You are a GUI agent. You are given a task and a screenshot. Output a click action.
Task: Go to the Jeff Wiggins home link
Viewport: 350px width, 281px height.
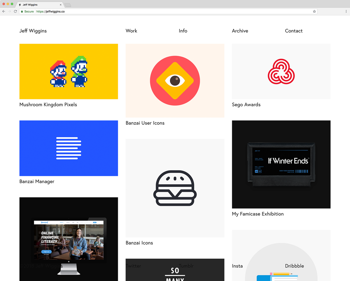(33, 31)
